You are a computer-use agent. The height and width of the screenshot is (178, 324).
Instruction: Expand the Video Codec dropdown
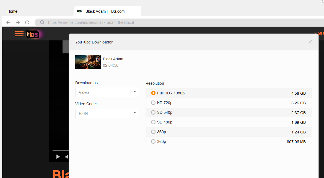tap(107, 113)
